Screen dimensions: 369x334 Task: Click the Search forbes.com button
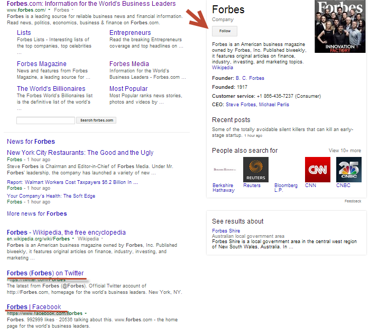tap(96, 120)
